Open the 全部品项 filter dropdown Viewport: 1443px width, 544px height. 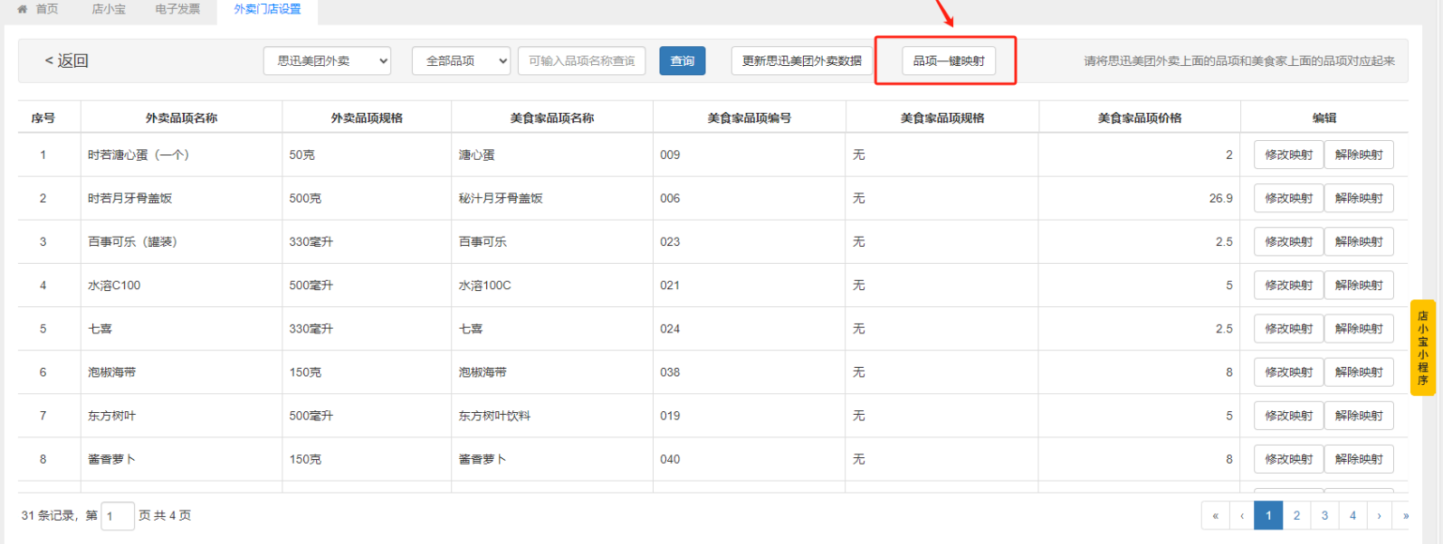(461, 61)
